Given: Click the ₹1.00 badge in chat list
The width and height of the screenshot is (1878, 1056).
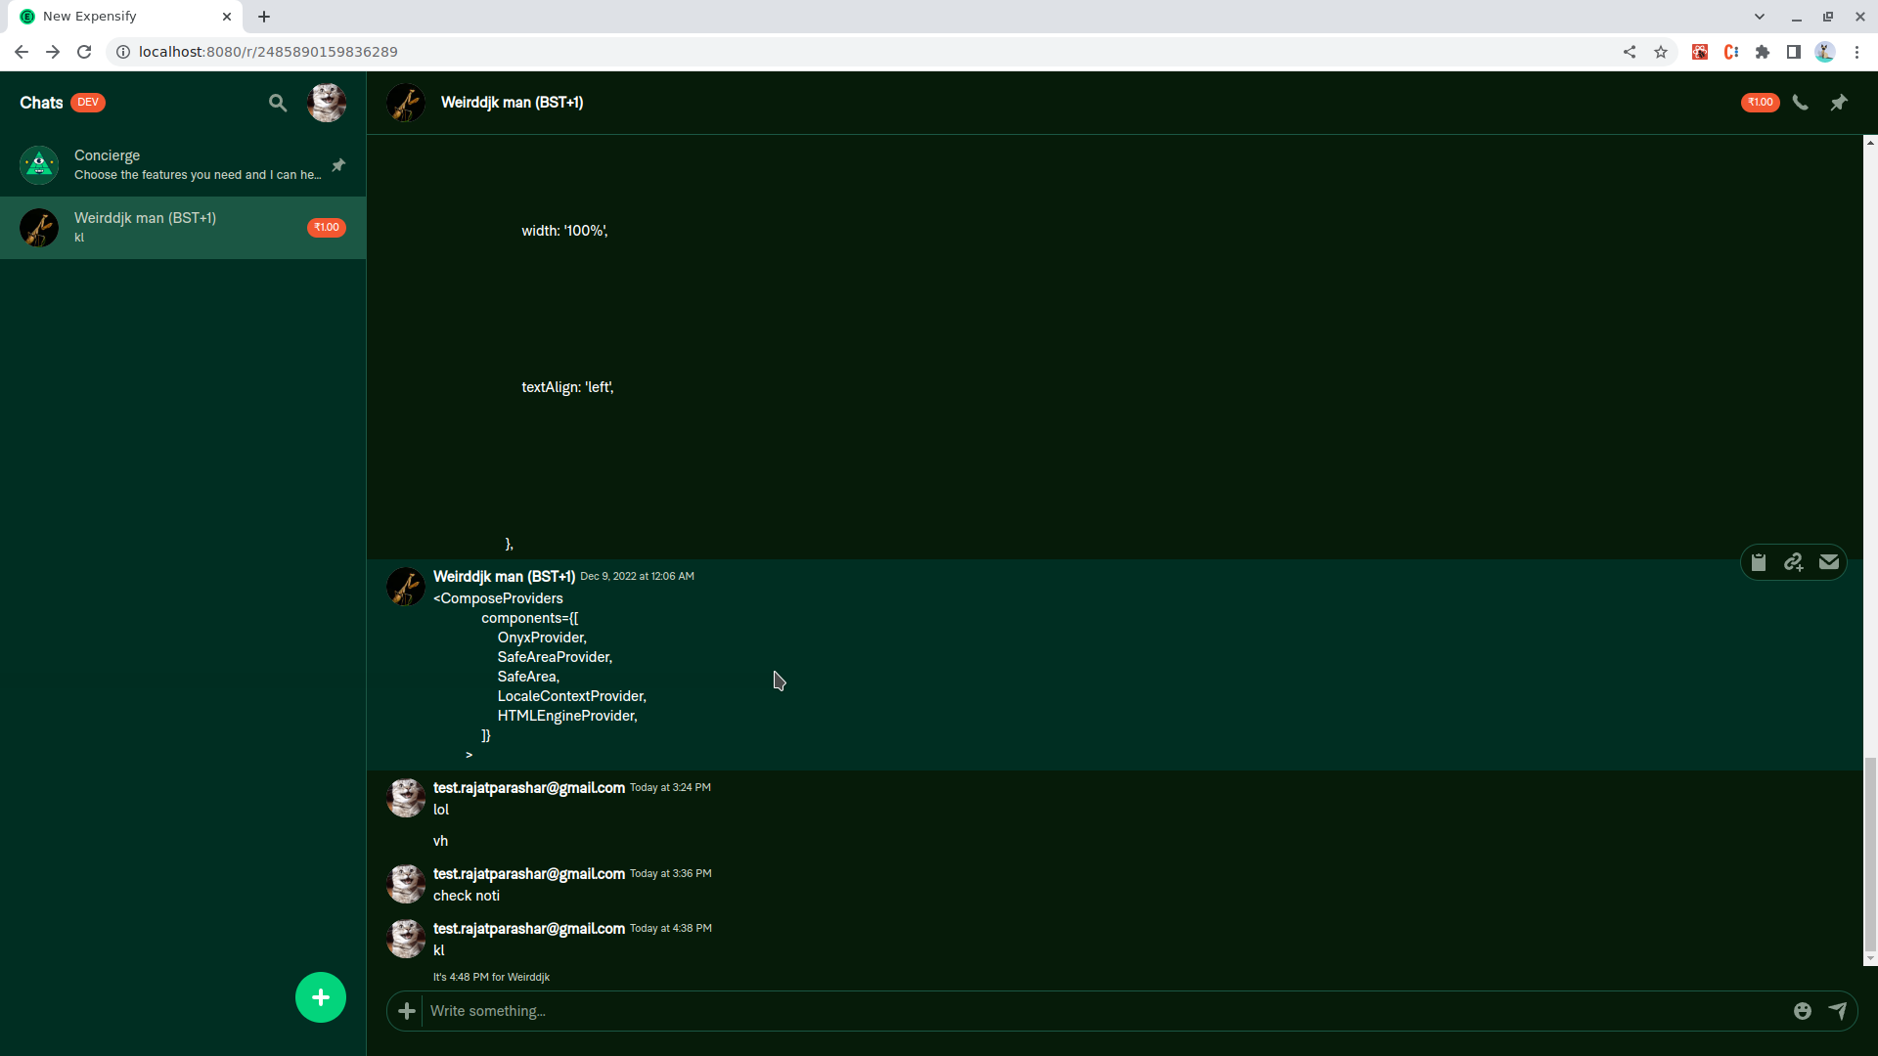Looking at the screenshot, I should (x=327, y=228).
